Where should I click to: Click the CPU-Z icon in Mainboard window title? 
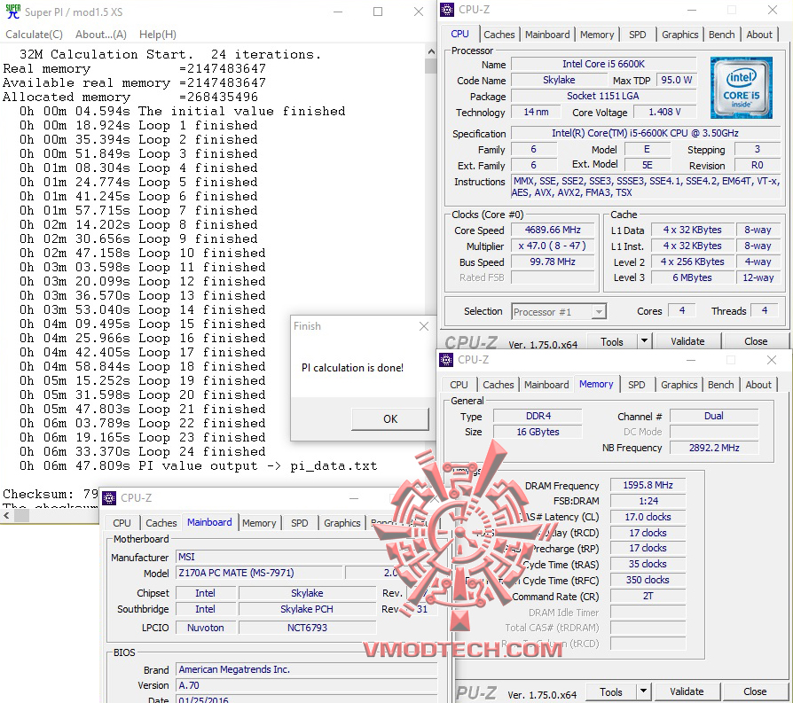tap(109, 498)
